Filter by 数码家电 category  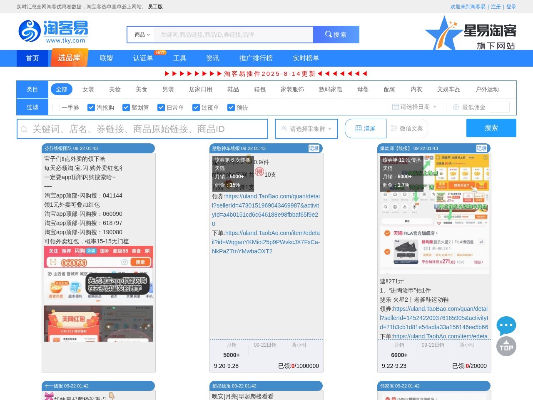(x=331, y=89)
